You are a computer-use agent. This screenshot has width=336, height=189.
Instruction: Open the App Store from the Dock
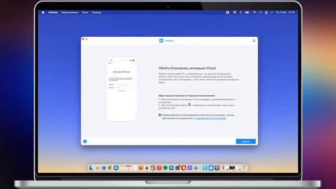pyautogui.click(x=172, y=168)
